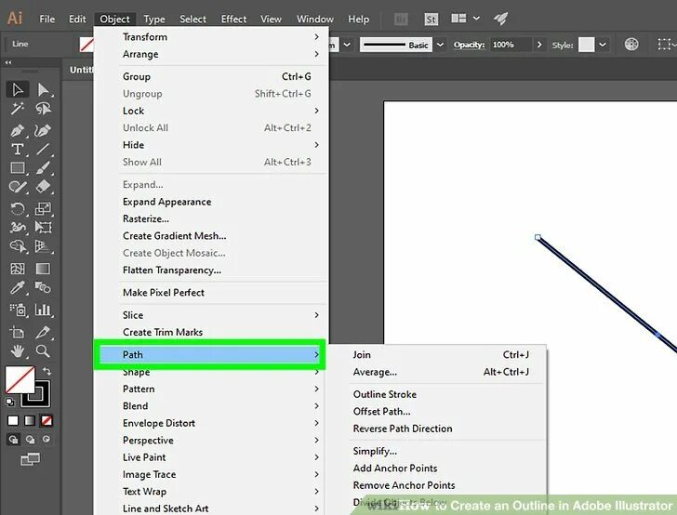Set paint mode to Gradient
Viewport: 677px width, 515px height.
pos(30,420)
